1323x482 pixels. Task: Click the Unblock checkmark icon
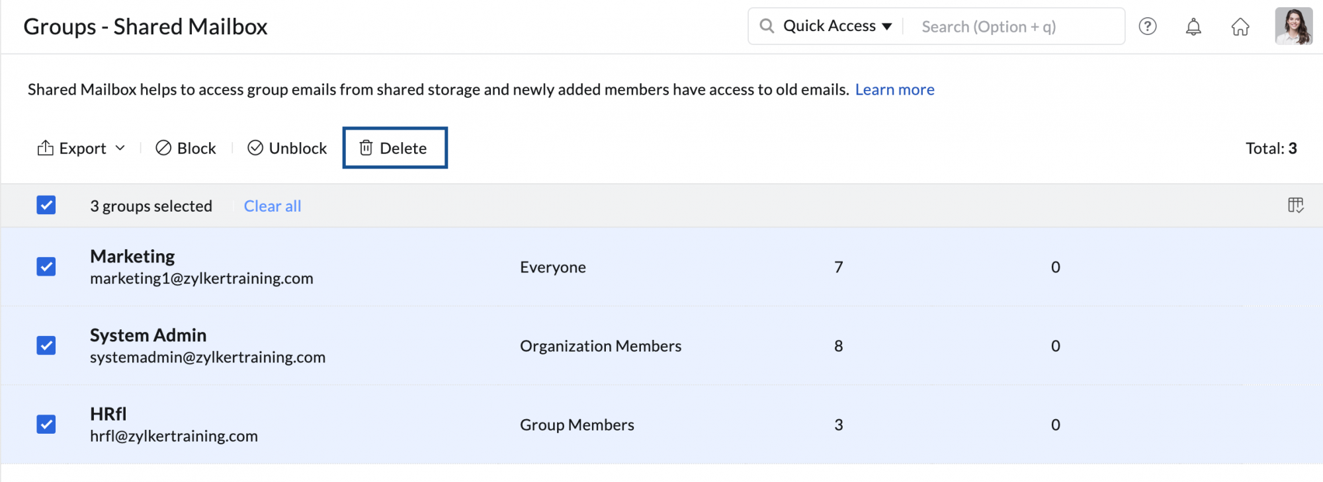(255, 148)
